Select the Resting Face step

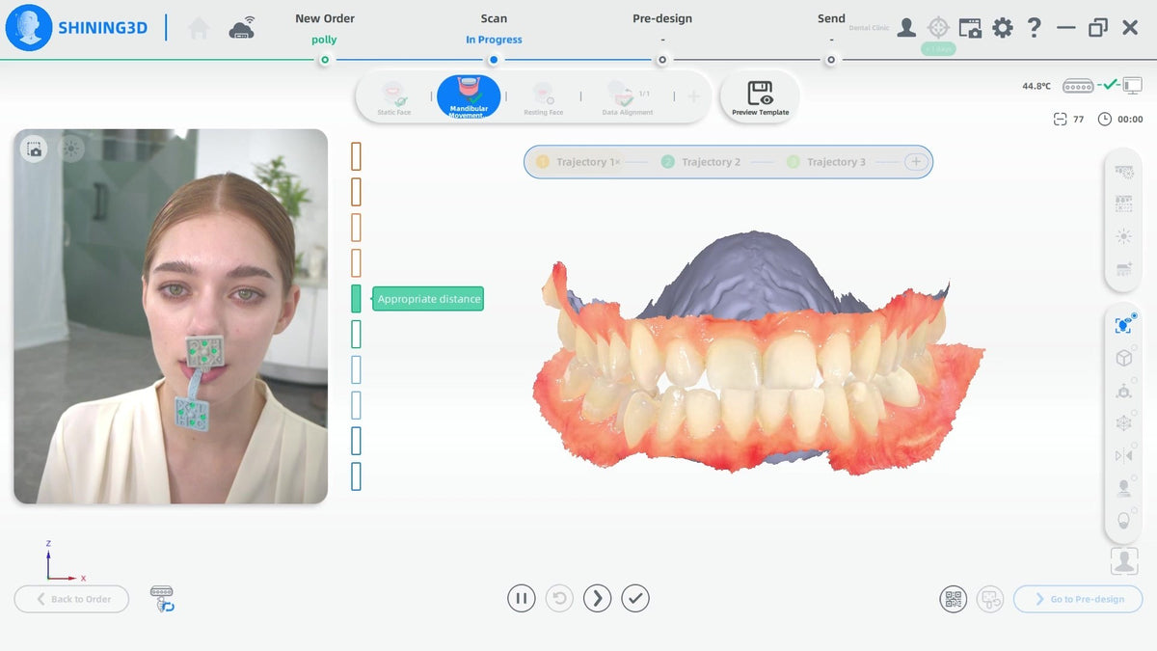[543, 97]
